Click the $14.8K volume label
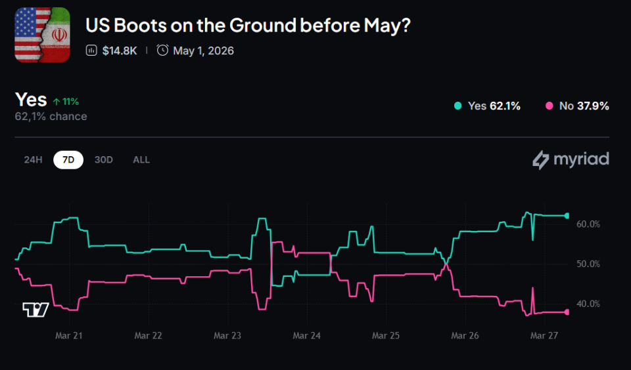 tap(118, 51)
